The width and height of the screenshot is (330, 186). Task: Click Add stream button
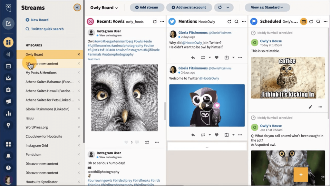[147, 7]
